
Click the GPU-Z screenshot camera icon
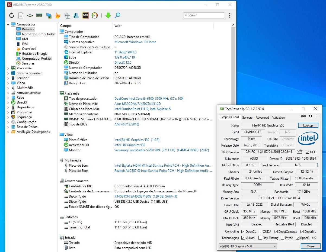pos(303,116)
